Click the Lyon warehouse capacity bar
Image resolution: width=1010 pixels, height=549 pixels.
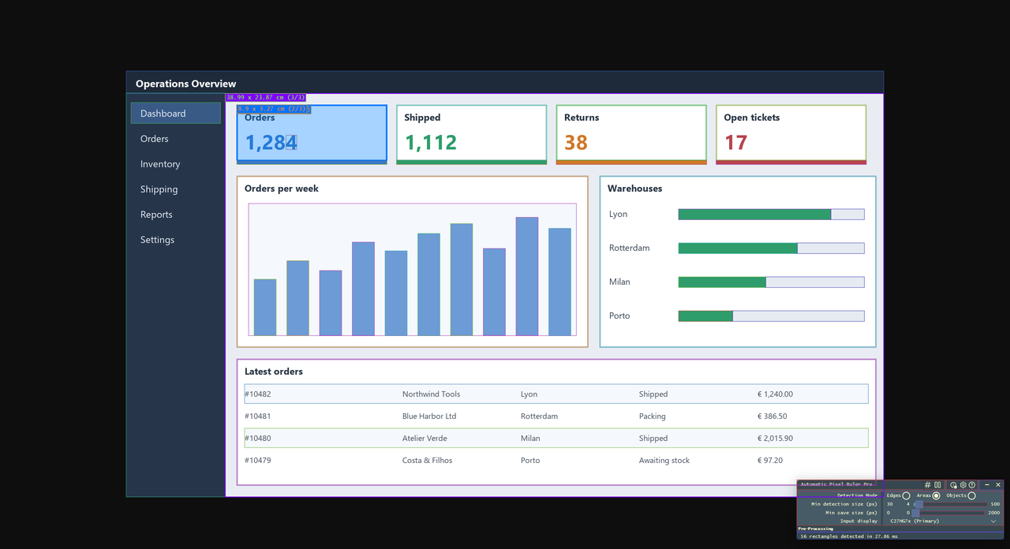click(x=772, y=215)
